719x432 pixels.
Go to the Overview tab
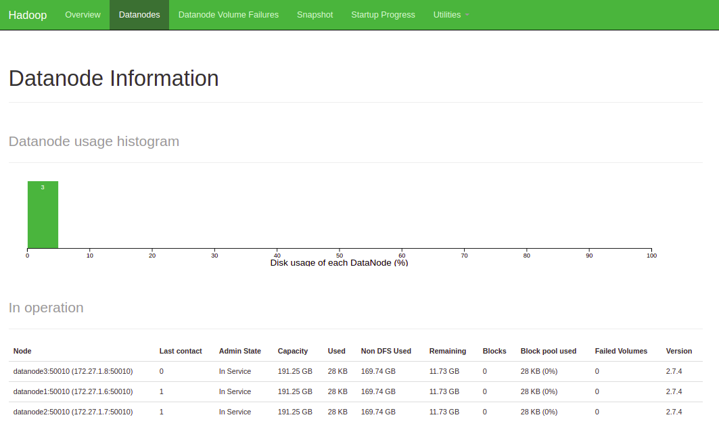point(83,15)
